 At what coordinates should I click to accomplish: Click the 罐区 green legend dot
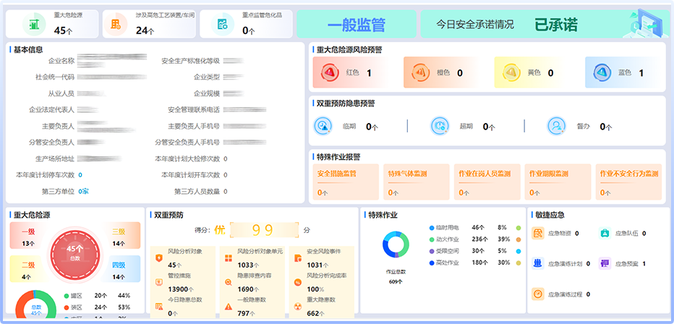coord(67,296)
